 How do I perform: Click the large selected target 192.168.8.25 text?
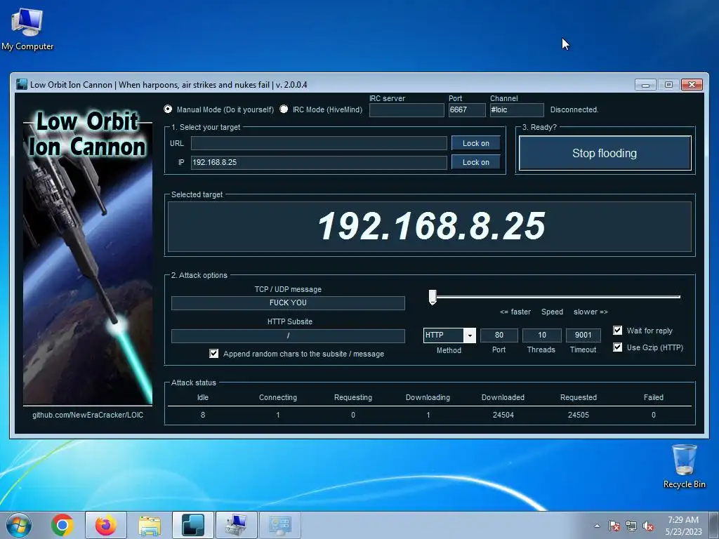[431, 227]
